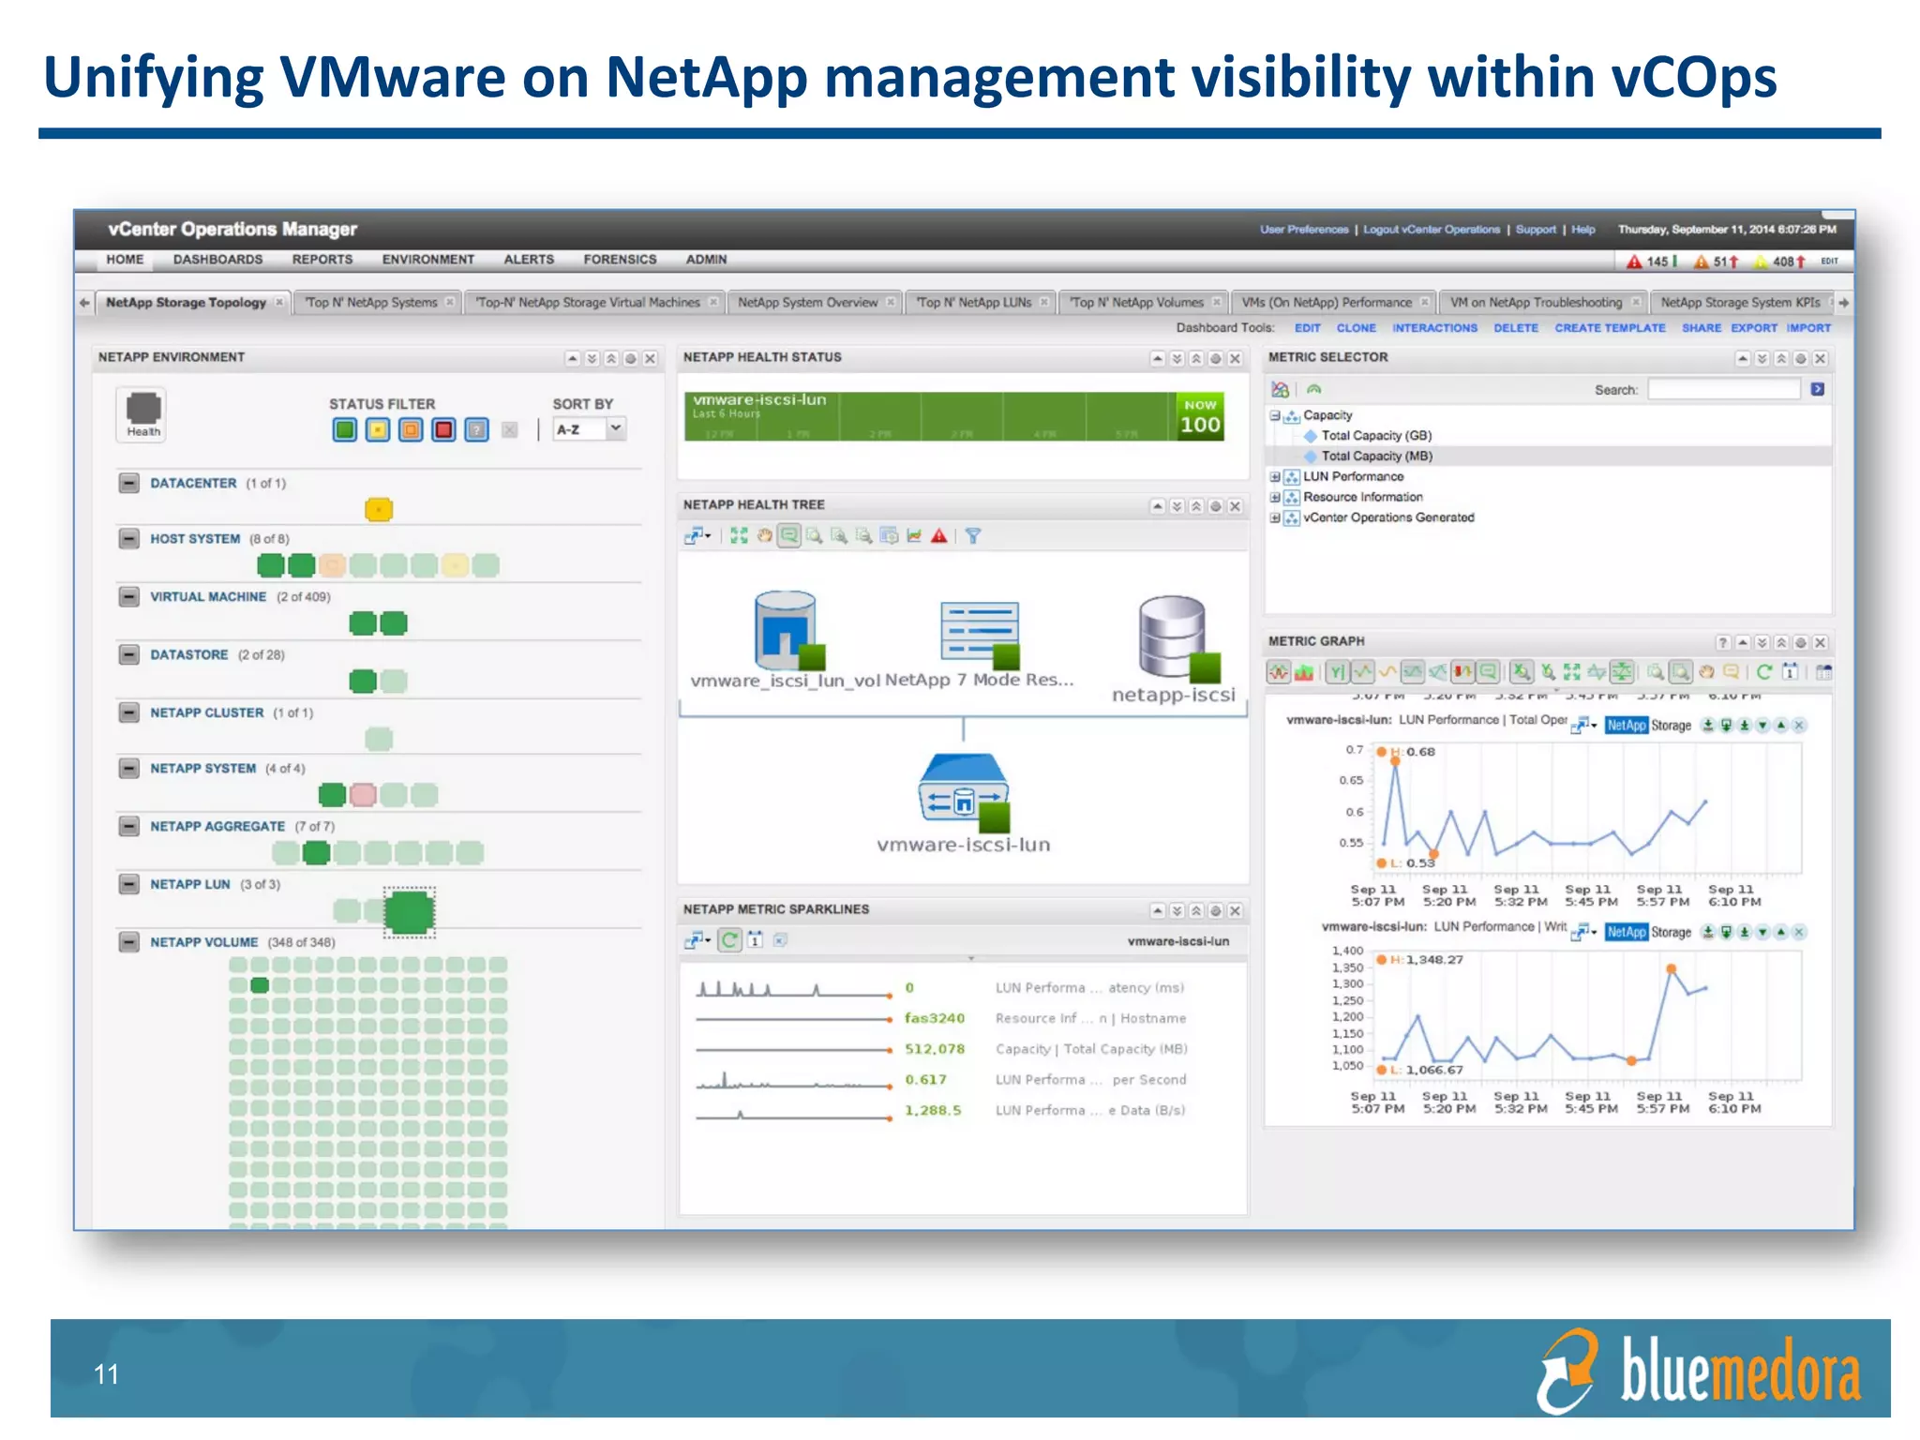Click the large selected NetApp LUN square
Image resolution: width=1920 pixels, height=1440 pixels.
click(x=409, y=912)
